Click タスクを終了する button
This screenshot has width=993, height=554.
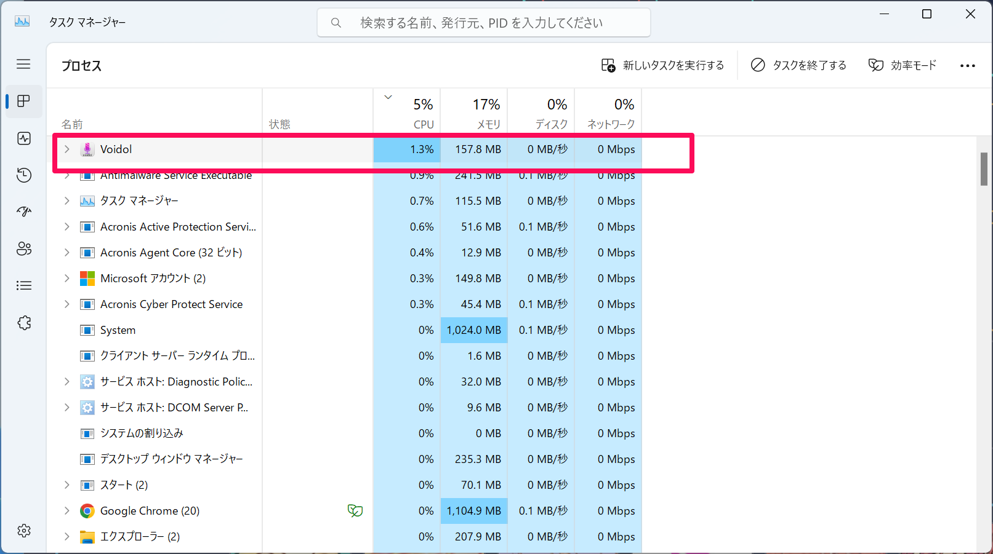click(x=798, y=65)
